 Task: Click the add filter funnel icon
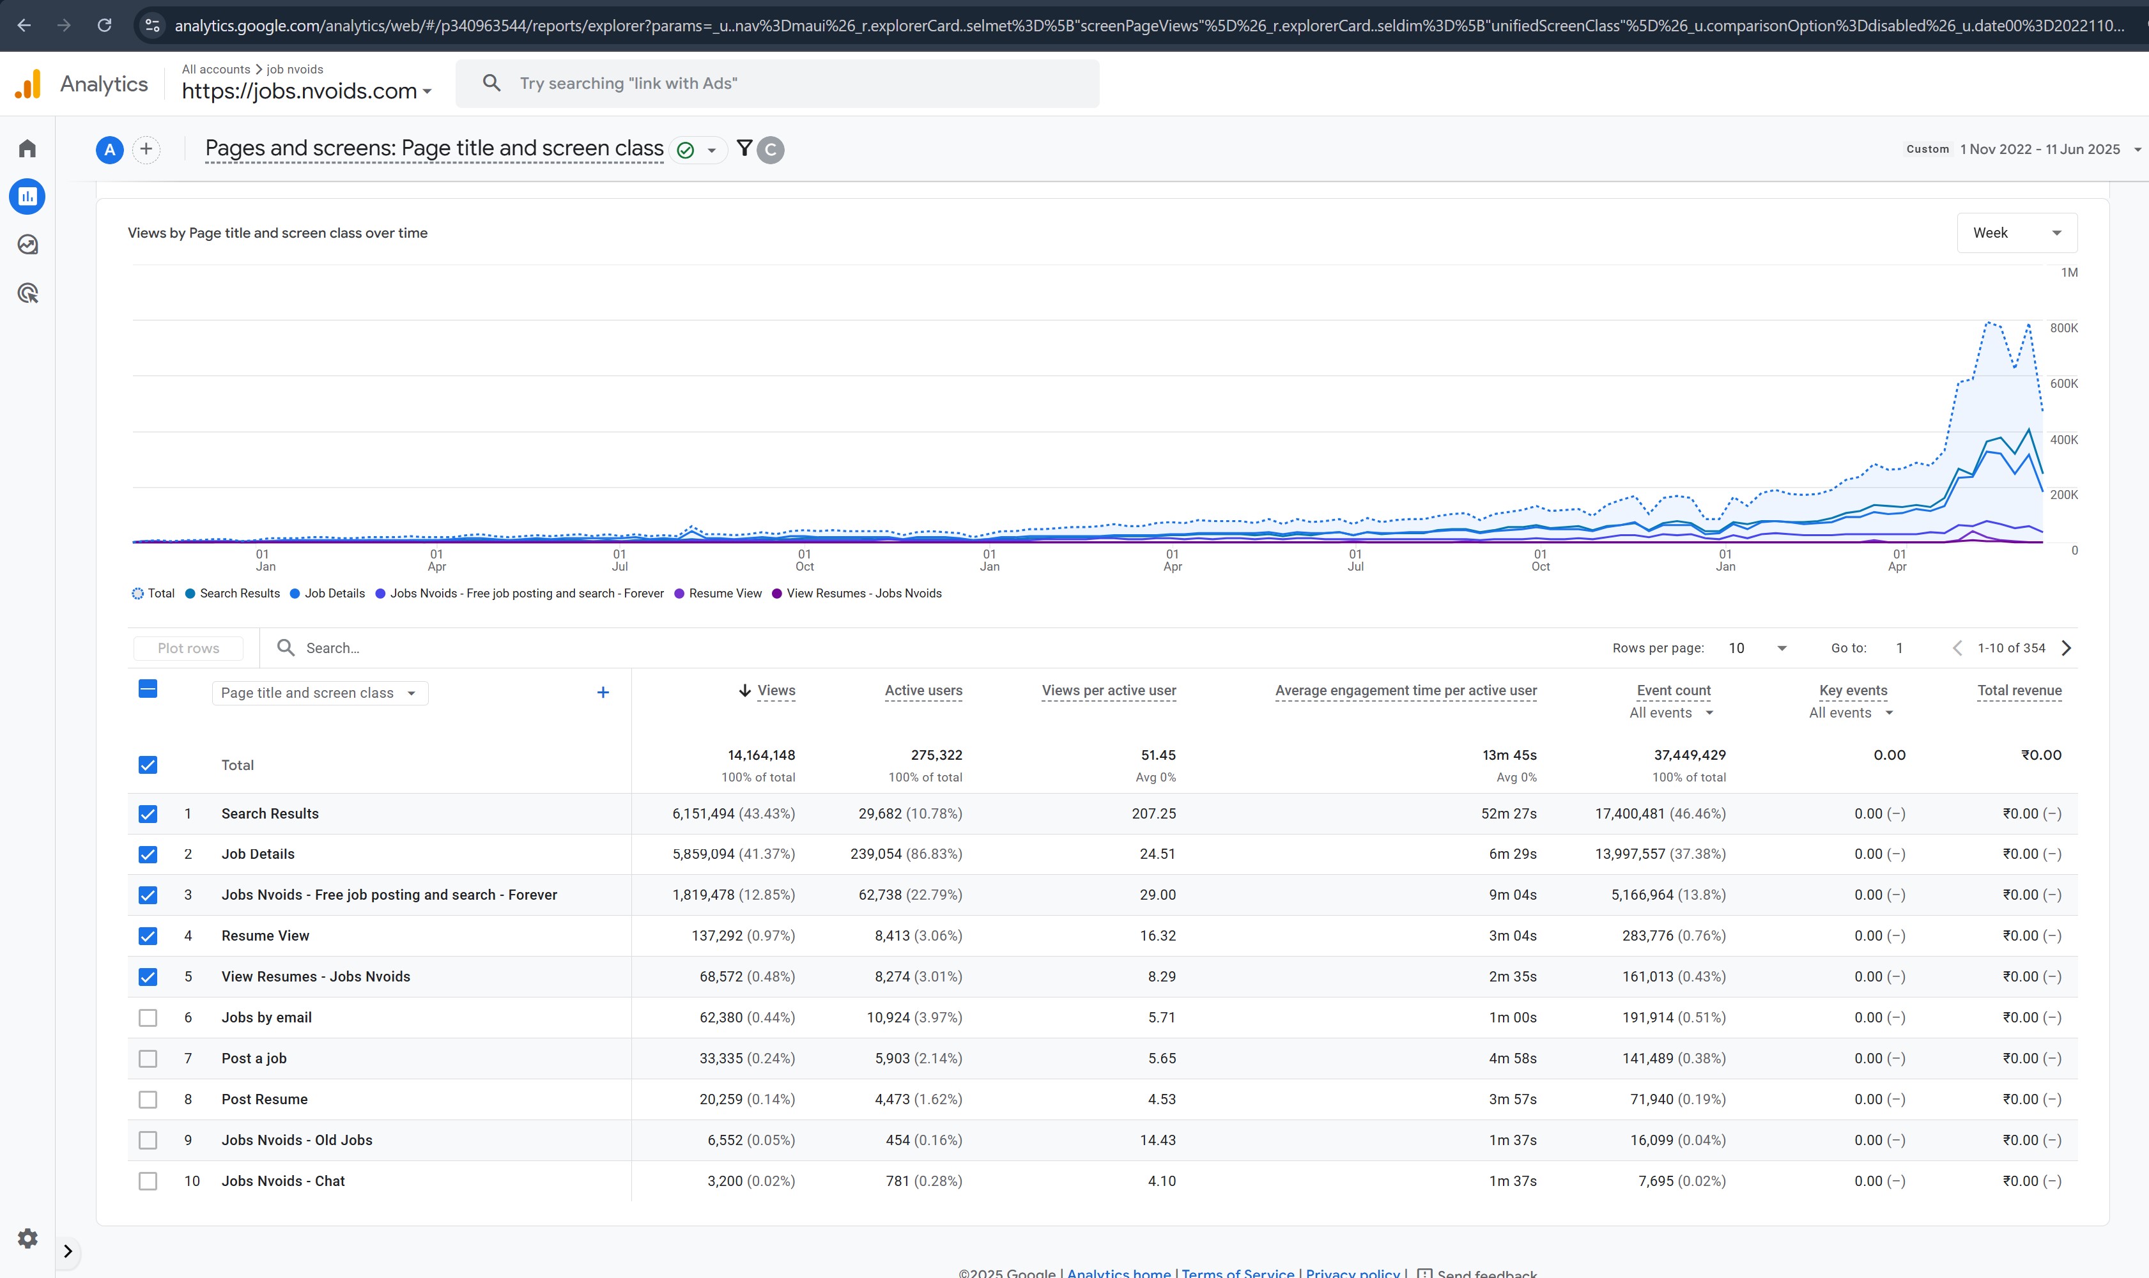click(x=744, y=148)
